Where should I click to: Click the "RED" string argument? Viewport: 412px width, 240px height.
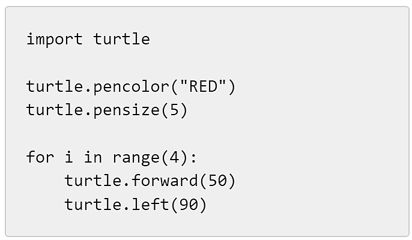(203, 86)
